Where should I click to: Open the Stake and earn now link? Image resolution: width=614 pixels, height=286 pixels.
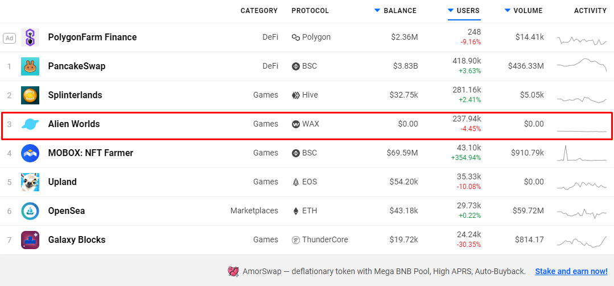571,272
